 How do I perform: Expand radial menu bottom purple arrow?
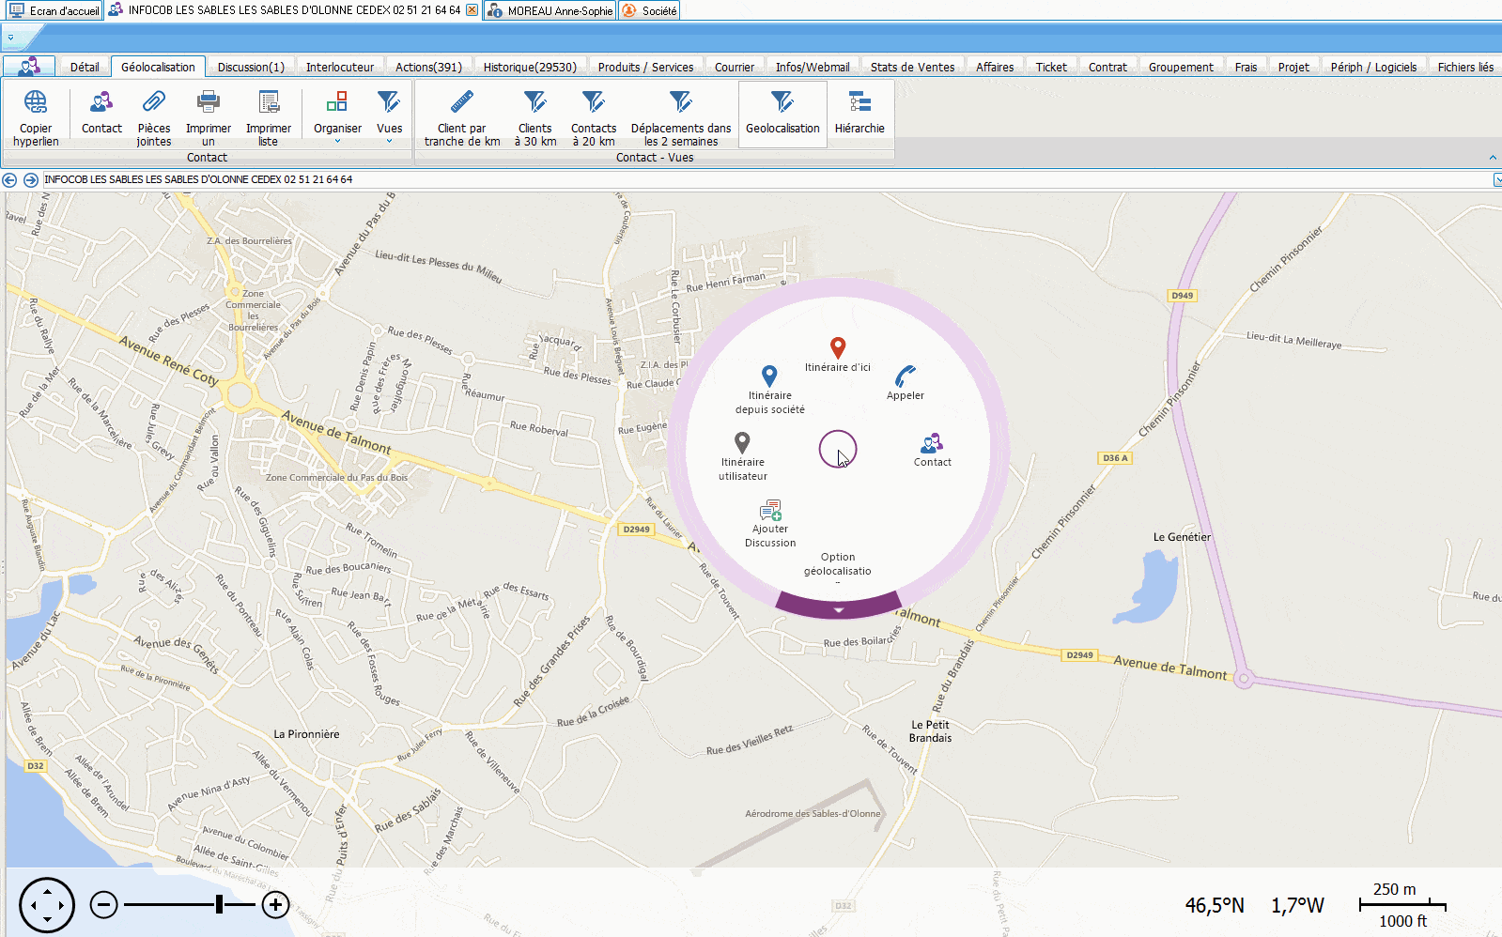838,608
